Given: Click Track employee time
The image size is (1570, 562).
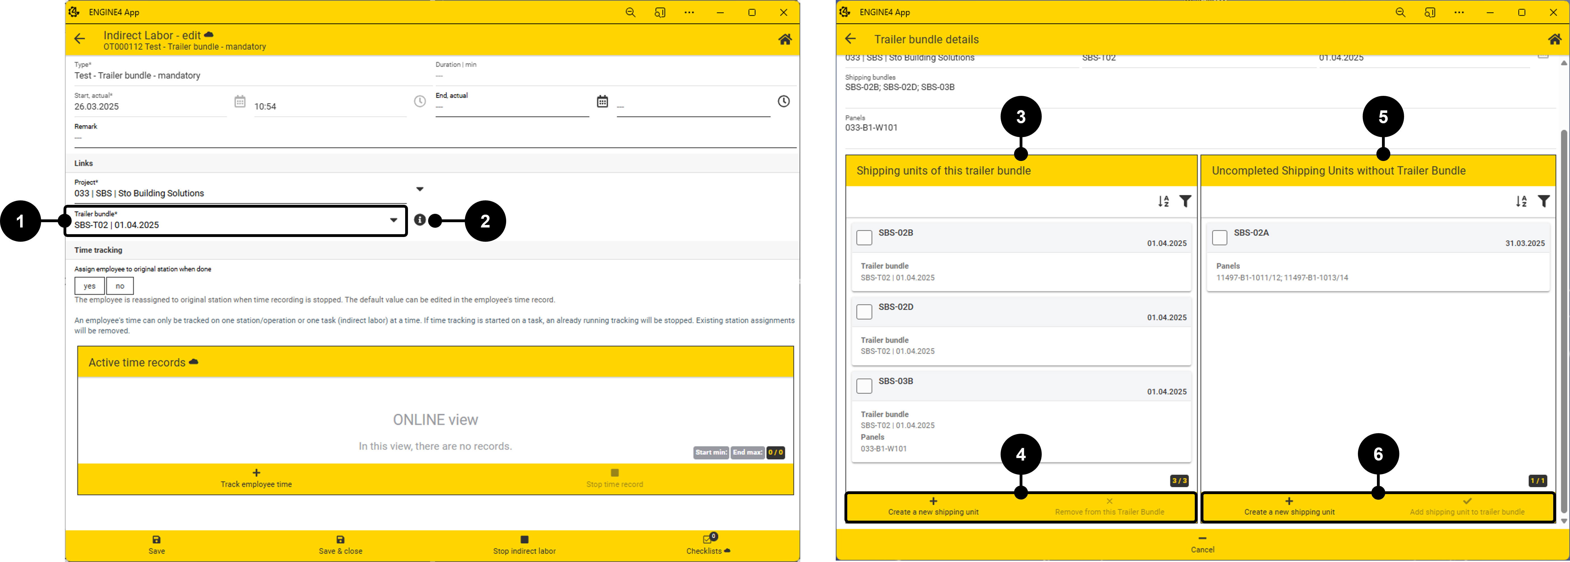Looking at the screenshot, I should pyautogui.click(x=256, y=479).
